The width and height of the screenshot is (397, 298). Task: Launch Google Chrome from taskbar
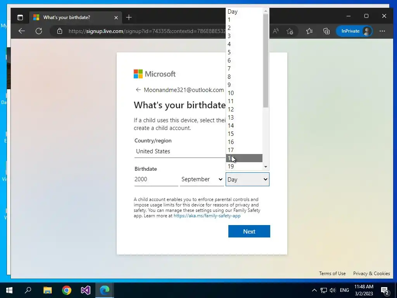[67, 290]
